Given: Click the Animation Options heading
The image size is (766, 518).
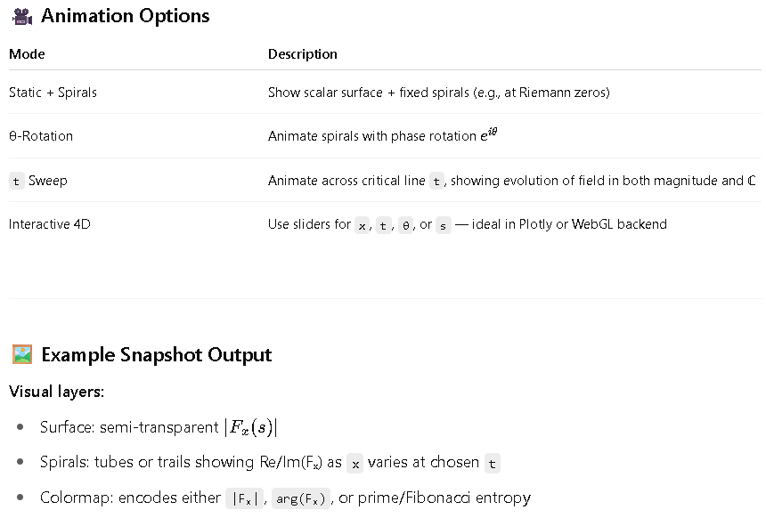Looking at the screenshot, I should click(125, 16).
